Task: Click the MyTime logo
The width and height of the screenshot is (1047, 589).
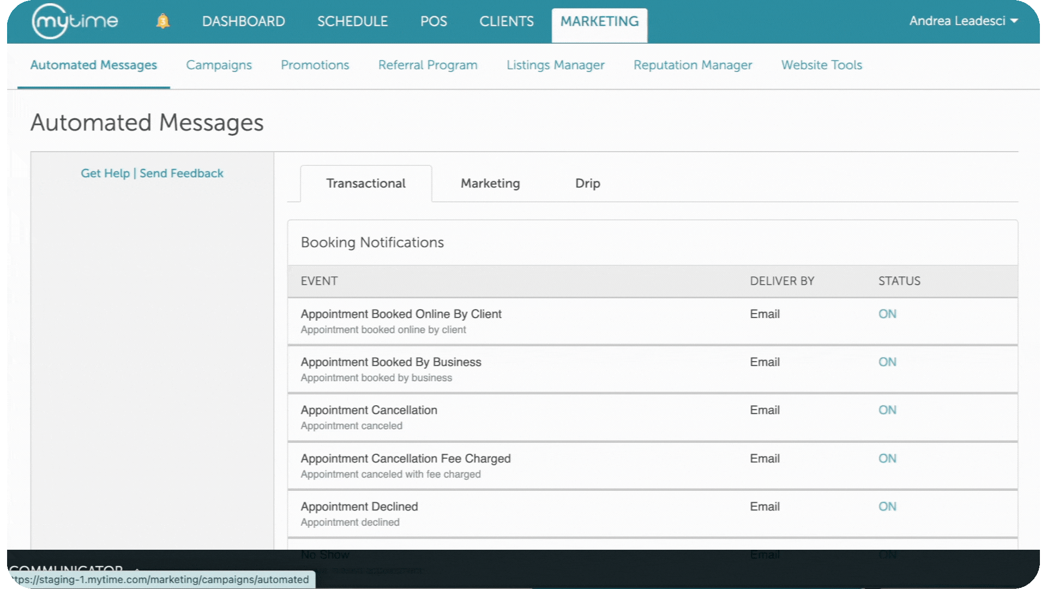Action: coord(75,21)
